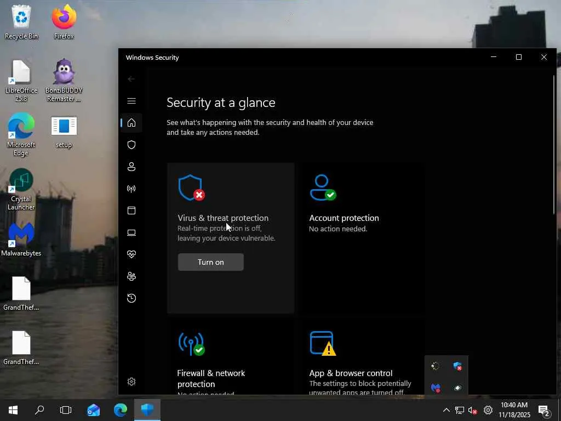
Task: Click the Firewall & network protection tile icon
Action: 191,344
